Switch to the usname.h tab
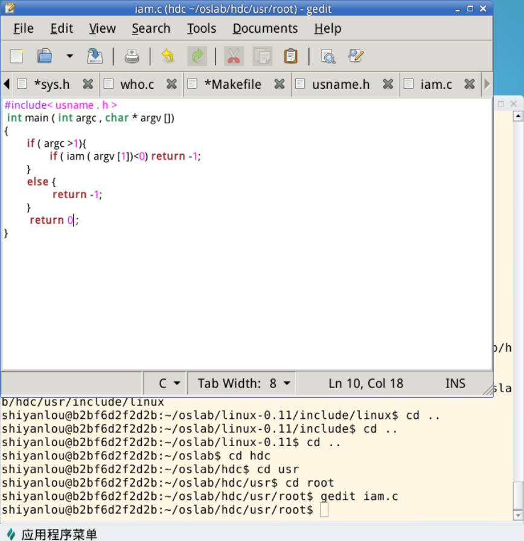The height and width of the screenshot is (541, 524). point(340,84)
